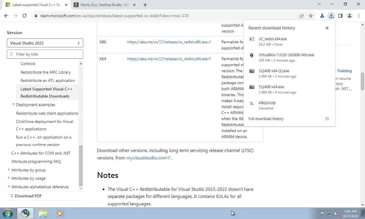Click the open-in-new-tab icon beside Full download history
The height and width of the screenshot is (219, 365).
327,119
